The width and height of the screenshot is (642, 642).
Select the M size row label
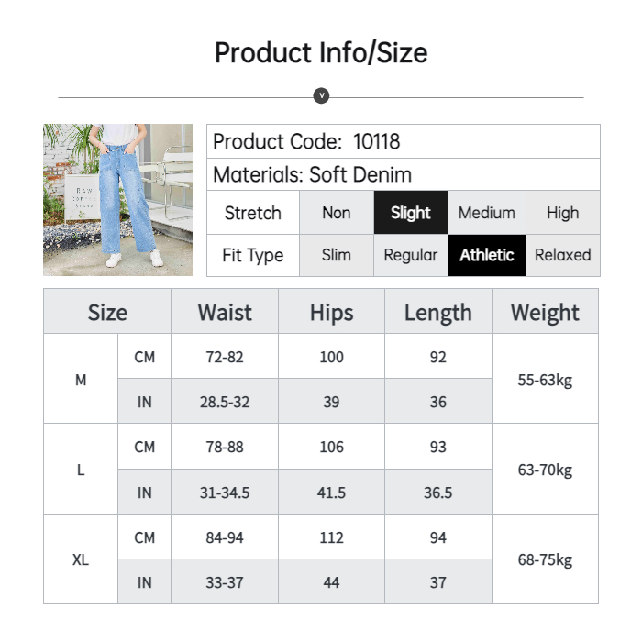coord(81,379)
